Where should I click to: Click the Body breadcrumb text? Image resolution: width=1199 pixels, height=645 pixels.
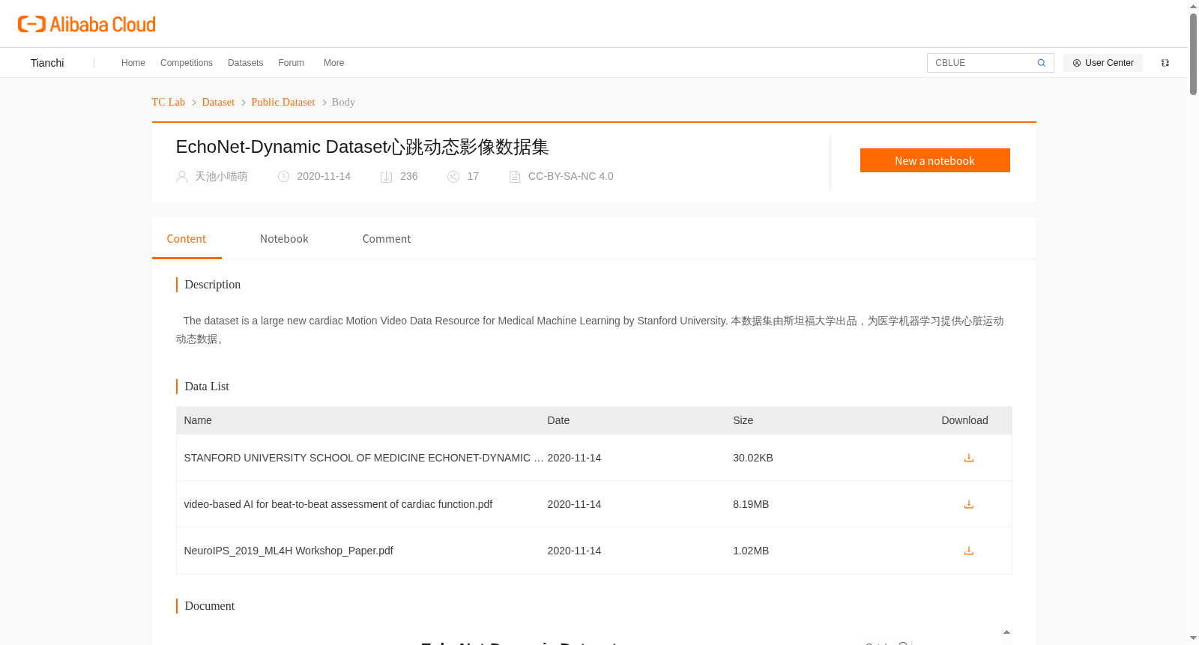(x=343, y=103)
